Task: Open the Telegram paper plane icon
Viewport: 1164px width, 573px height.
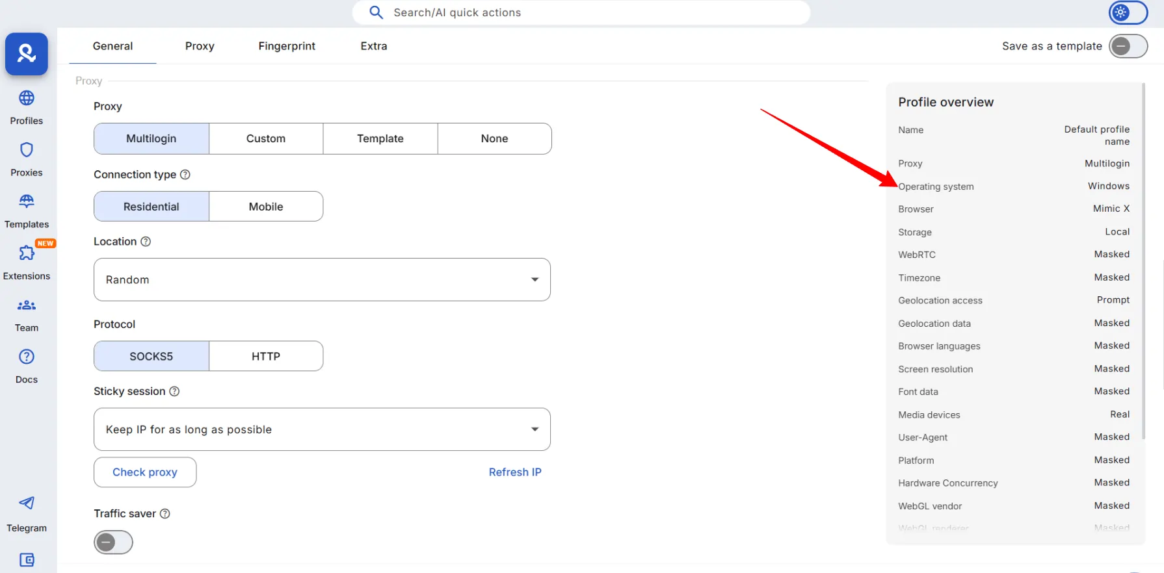Action: click(27, 503)
